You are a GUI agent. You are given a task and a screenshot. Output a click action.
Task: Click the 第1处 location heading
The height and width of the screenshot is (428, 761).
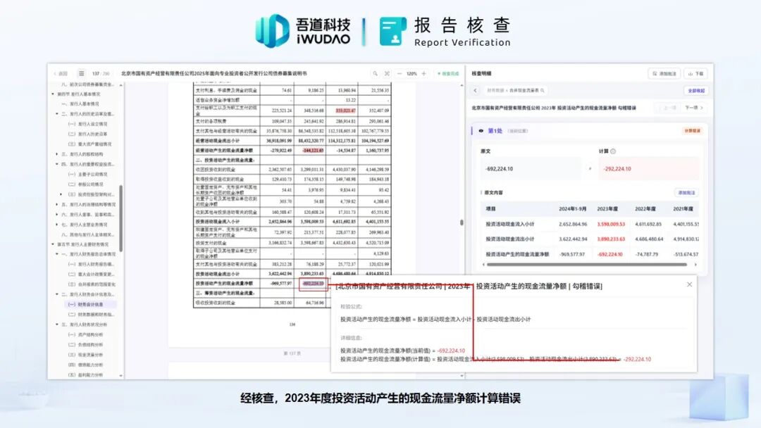coord(495,131)
